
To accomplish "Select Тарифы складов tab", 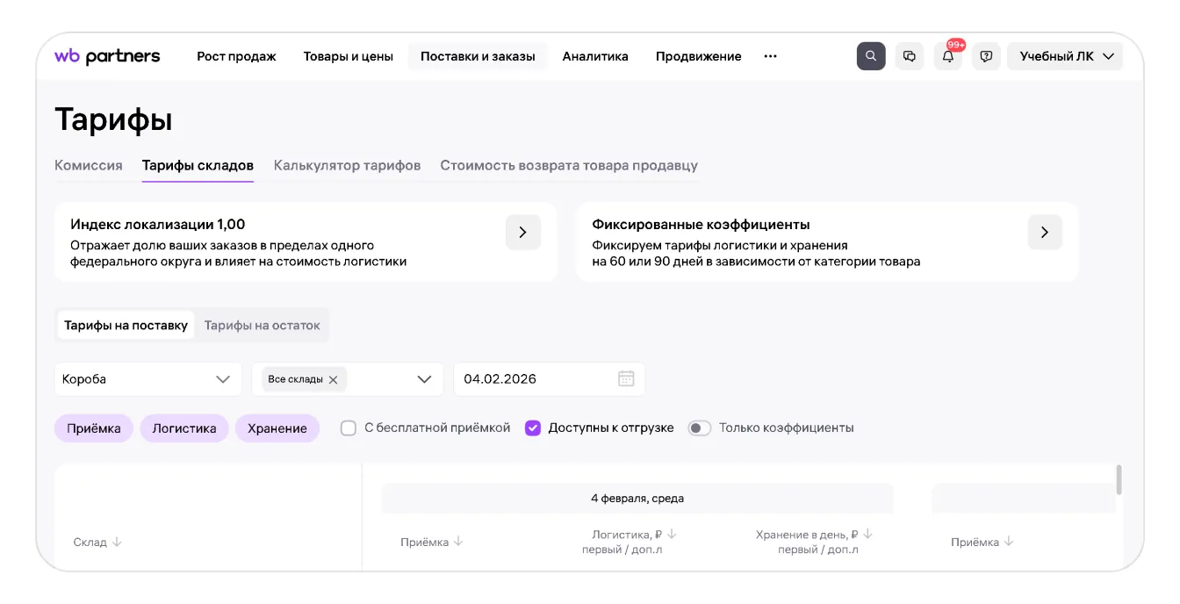I will pos(198,165).
